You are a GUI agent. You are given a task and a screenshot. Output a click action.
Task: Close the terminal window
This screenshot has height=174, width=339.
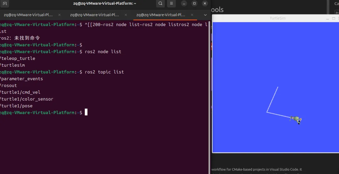coord(205,3)
